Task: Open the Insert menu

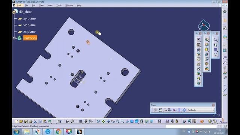Action: [50, 5]
